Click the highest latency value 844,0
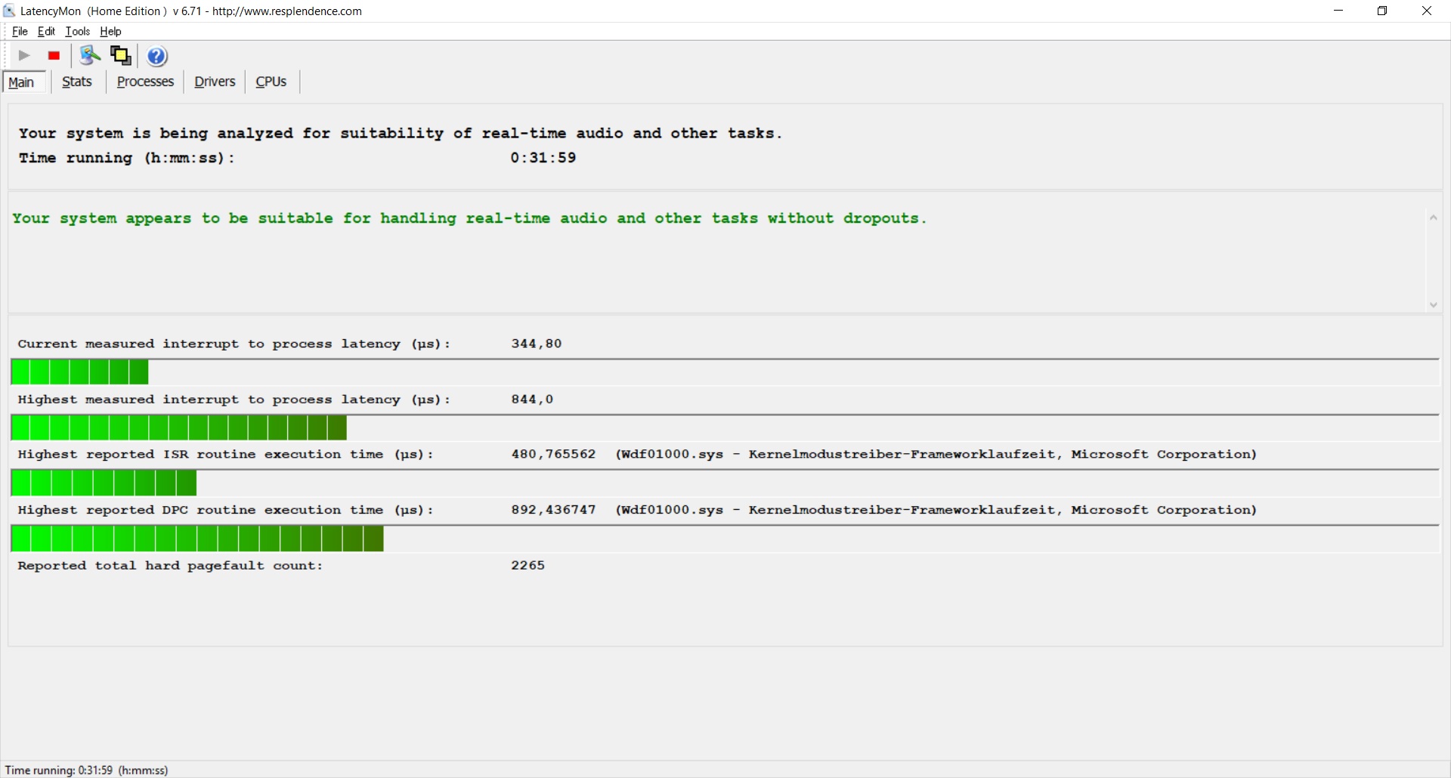This screenshot has height=778, width=1451. pos(532,400)
